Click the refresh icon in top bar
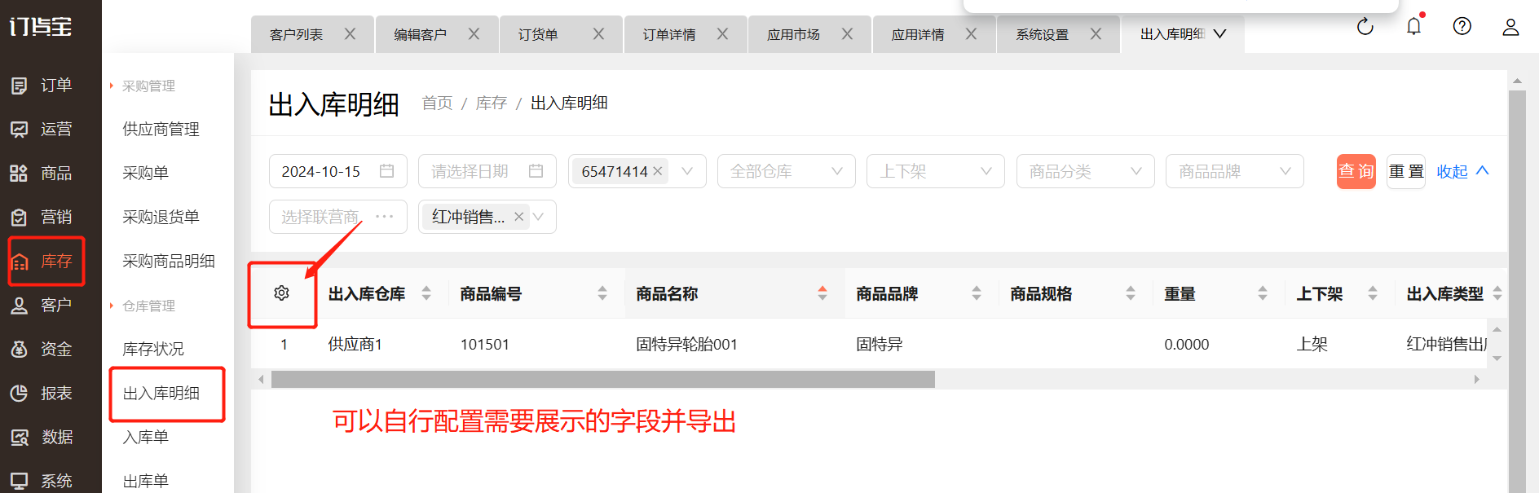The image size is (1539, 493). (1365, 27)
